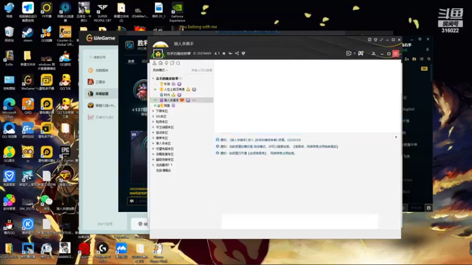Open Microsoft Edge desktop shortcut

9,108
